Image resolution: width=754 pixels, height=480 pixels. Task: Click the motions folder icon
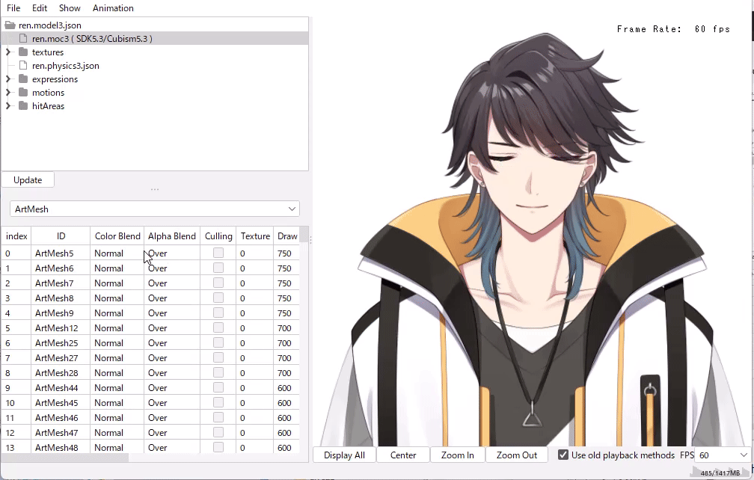coord(24,93)
